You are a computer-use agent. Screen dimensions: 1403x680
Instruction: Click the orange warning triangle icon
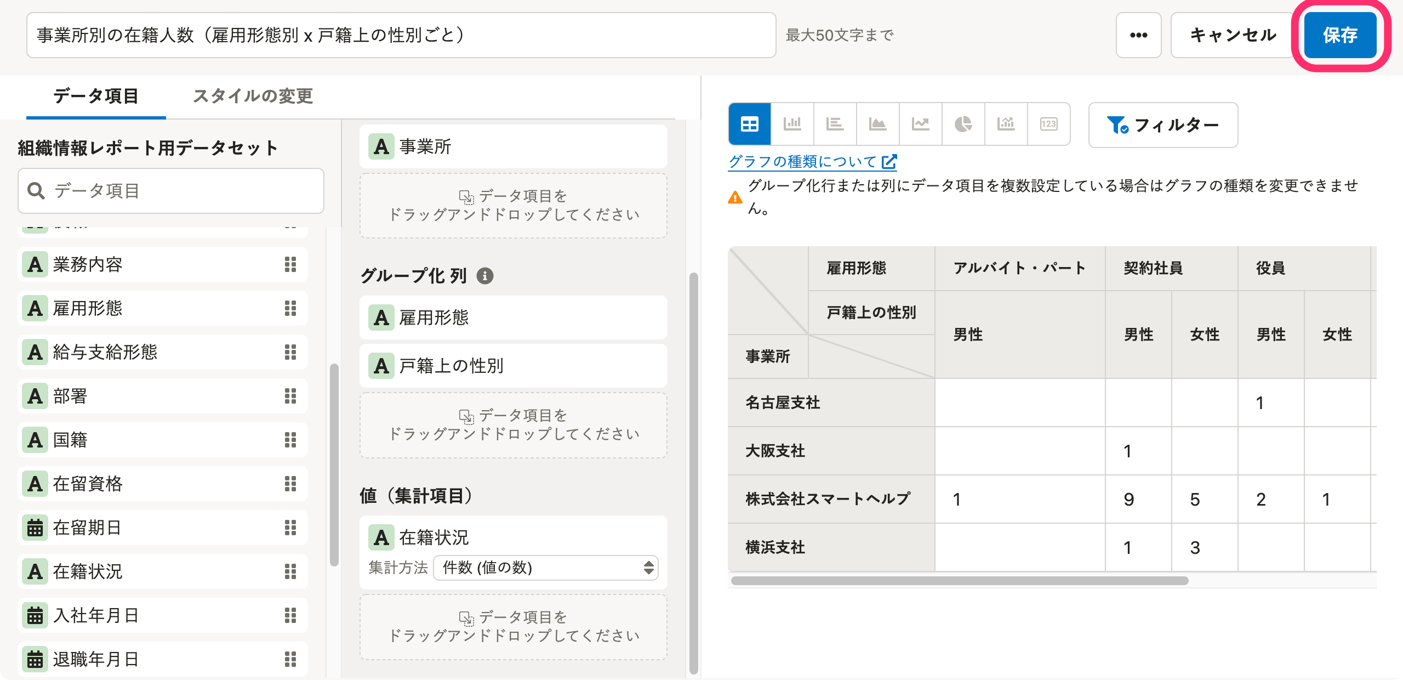735,197
